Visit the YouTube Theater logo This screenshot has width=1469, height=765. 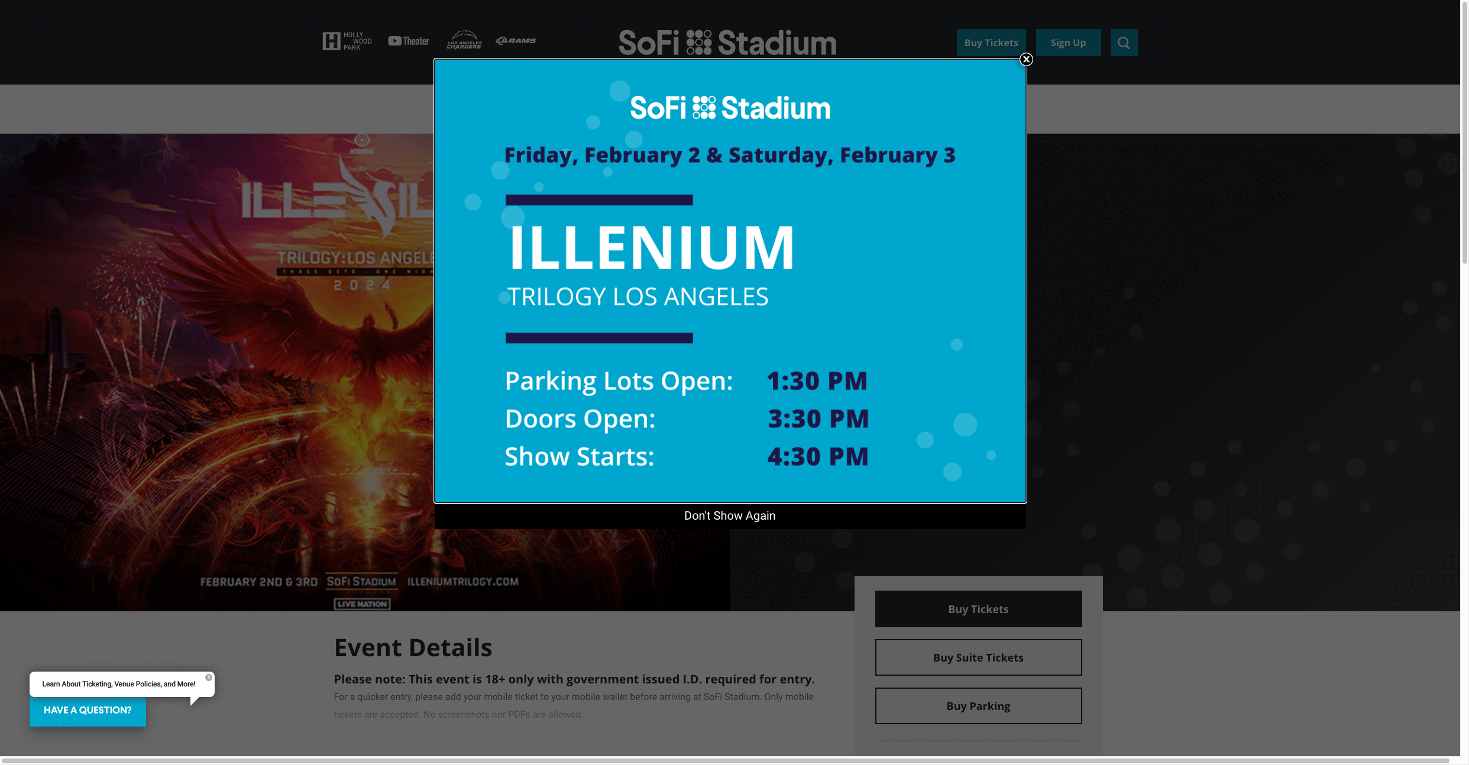coord(409,41)
